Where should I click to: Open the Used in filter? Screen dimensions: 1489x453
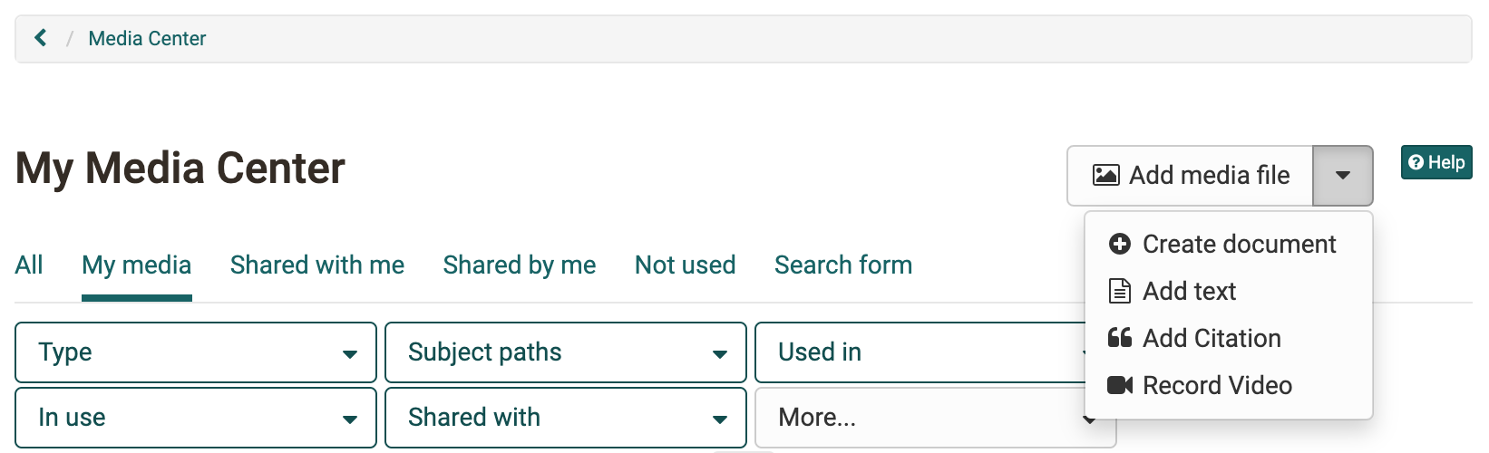click(x=920, y=352)
